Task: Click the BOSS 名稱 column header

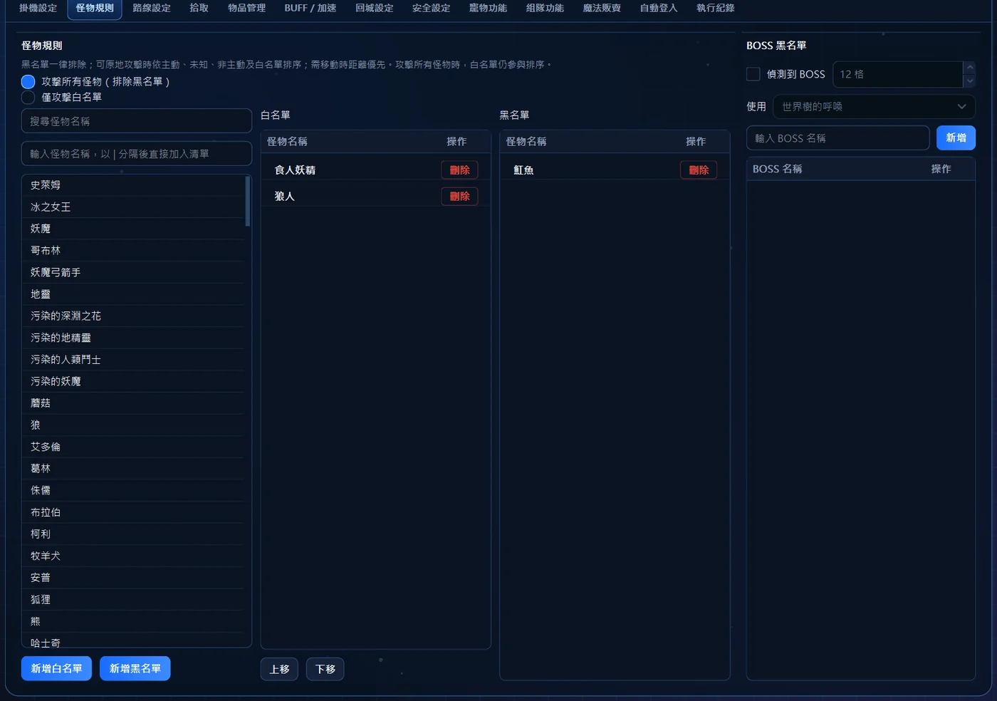Action: tap(778, 170)
